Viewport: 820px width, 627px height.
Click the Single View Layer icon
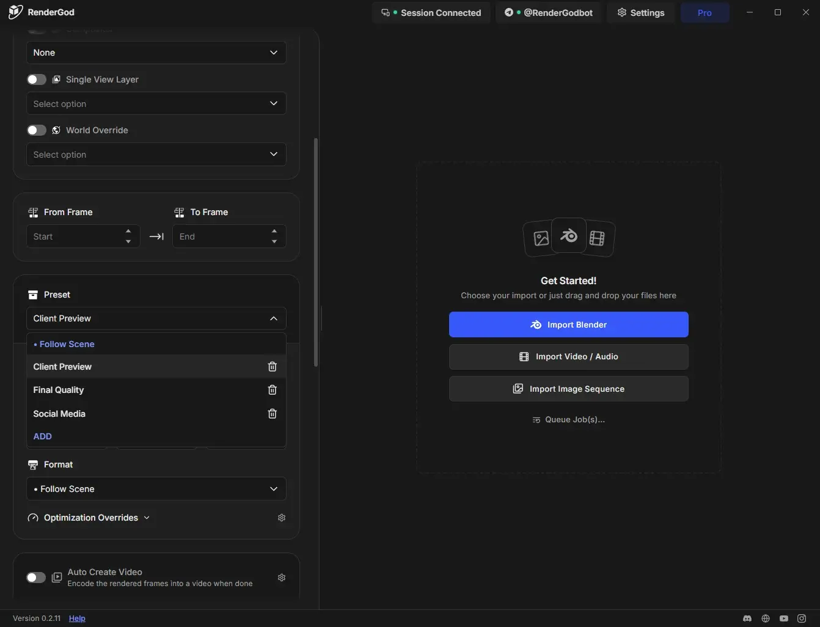click(56, 79)
